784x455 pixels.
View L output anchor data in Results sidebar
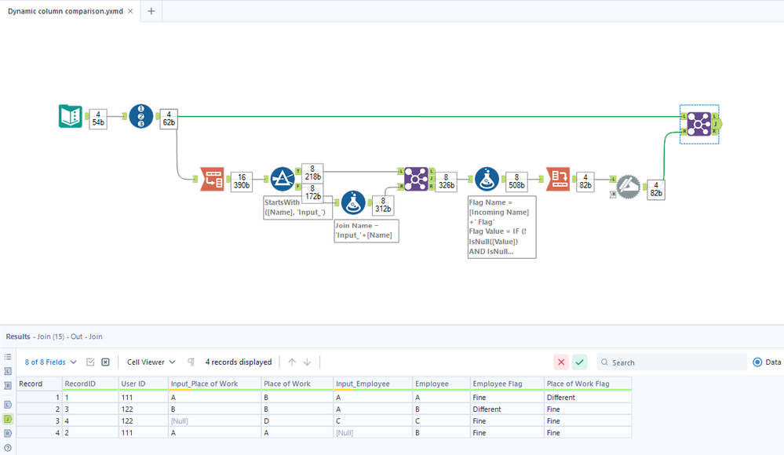pyautogui.click(x=8, y=405)
